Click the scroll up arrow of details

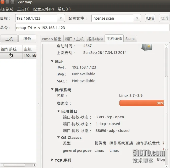(166, 46)
